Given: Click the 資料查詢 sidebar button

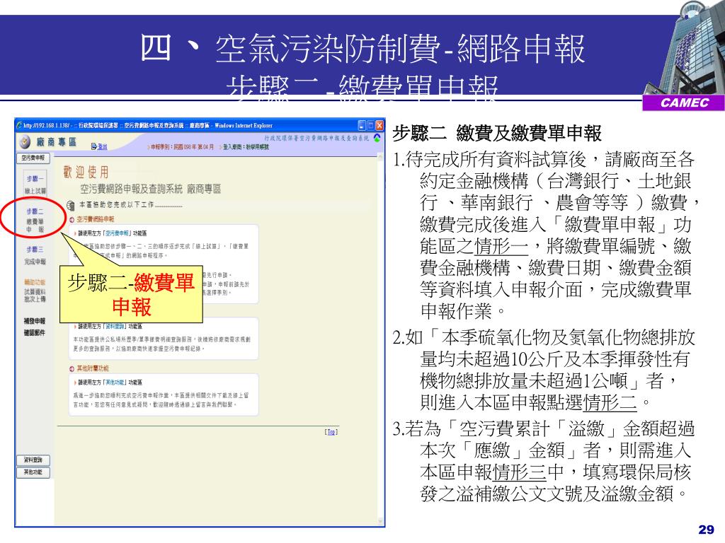Looking at the screenshot, I should (x=33, y=460).
